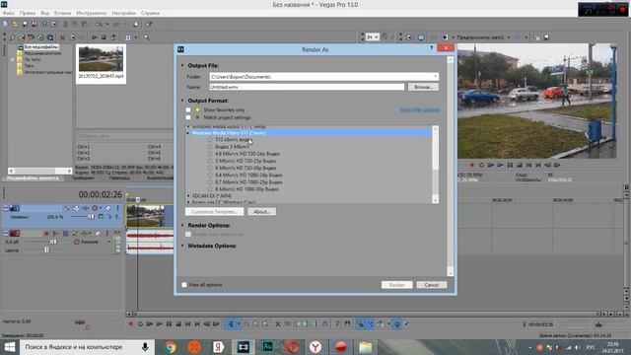This screenshot has height=355, width=631.
Task: Click Browse button
Action: (x=423, y=87)
